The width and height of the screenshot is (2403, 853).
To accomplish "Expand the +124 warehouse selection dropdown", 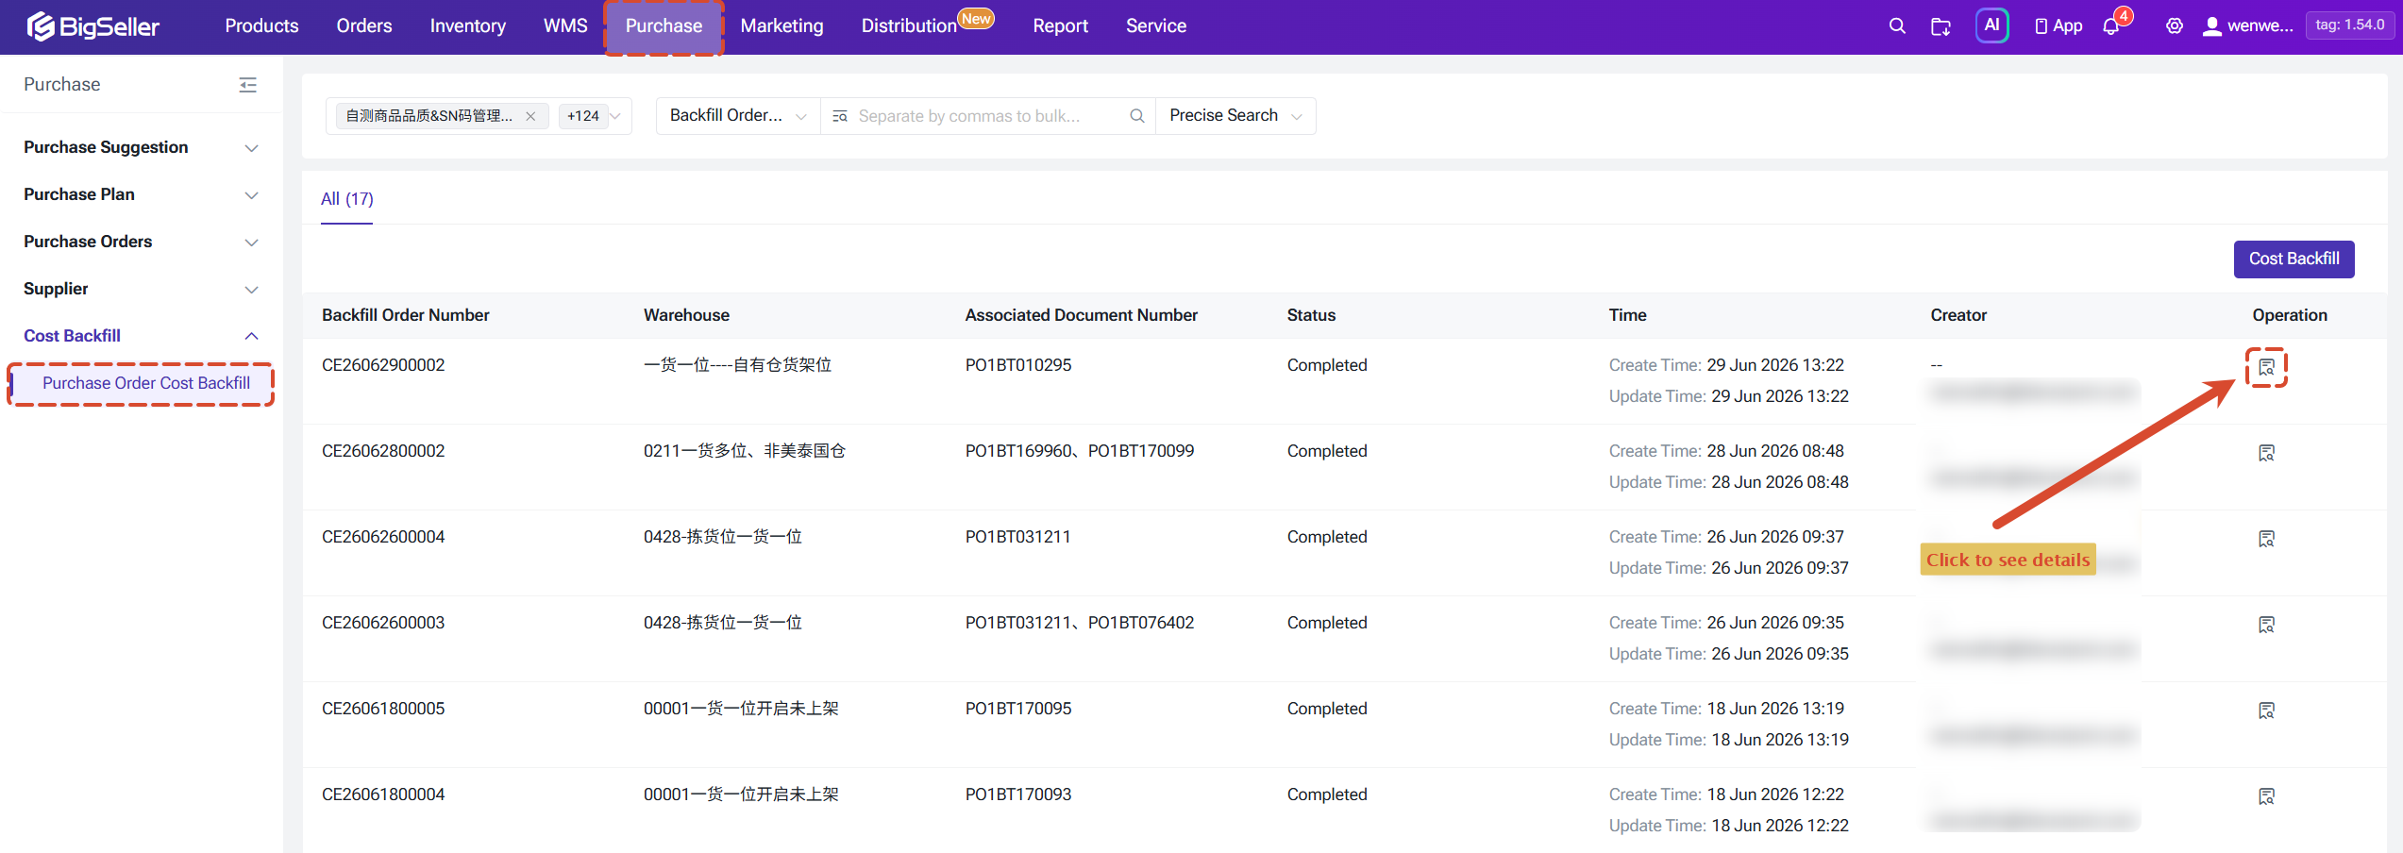I will point(594,116).
